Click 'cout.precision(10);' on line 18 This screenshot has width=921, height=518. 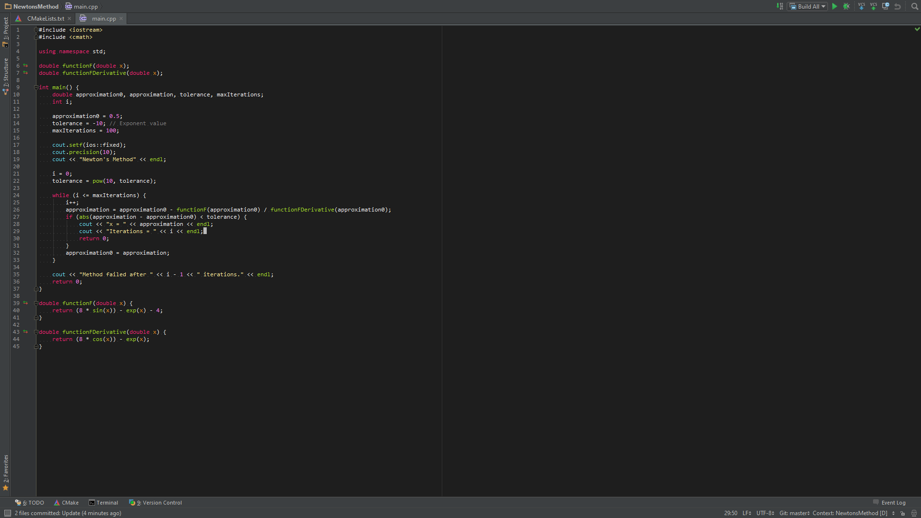point(84,152)
